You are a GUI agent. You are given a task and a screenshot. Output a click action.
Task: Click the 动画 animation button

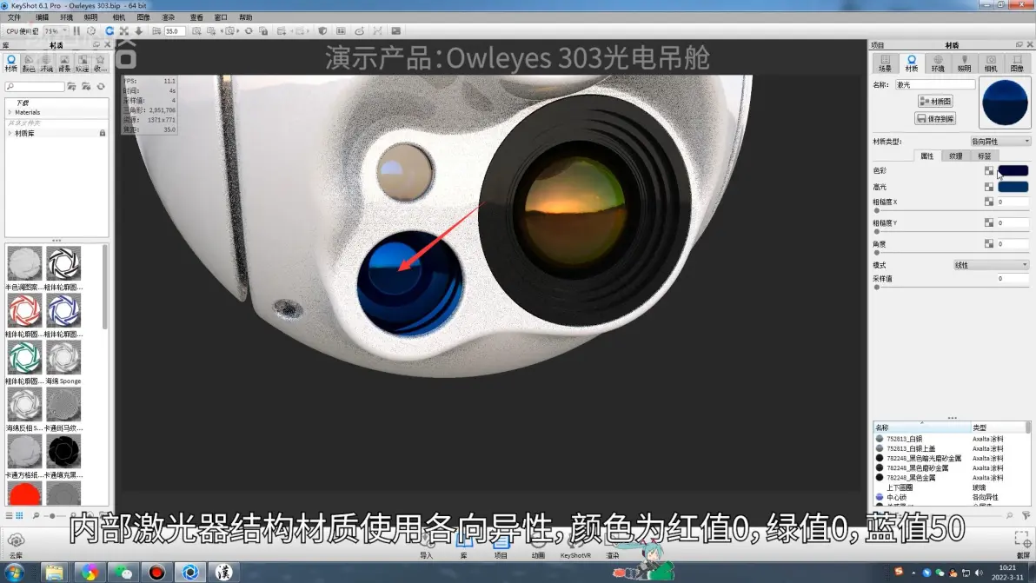538,547
